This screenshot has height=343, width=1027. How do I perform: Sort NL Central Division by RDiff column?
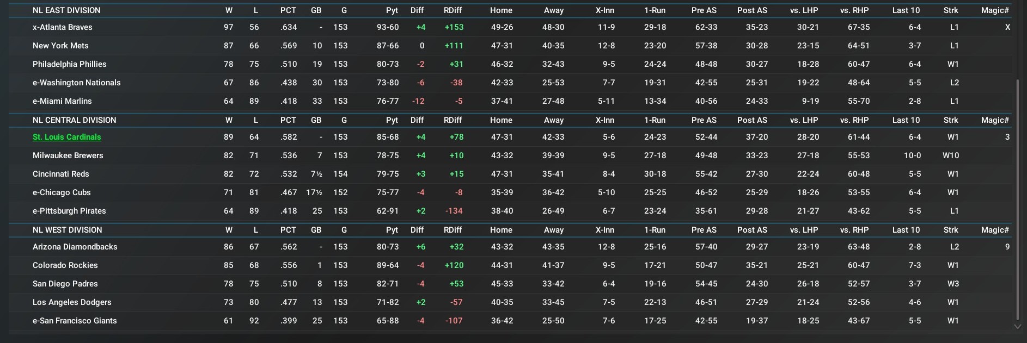coord(453,120)
